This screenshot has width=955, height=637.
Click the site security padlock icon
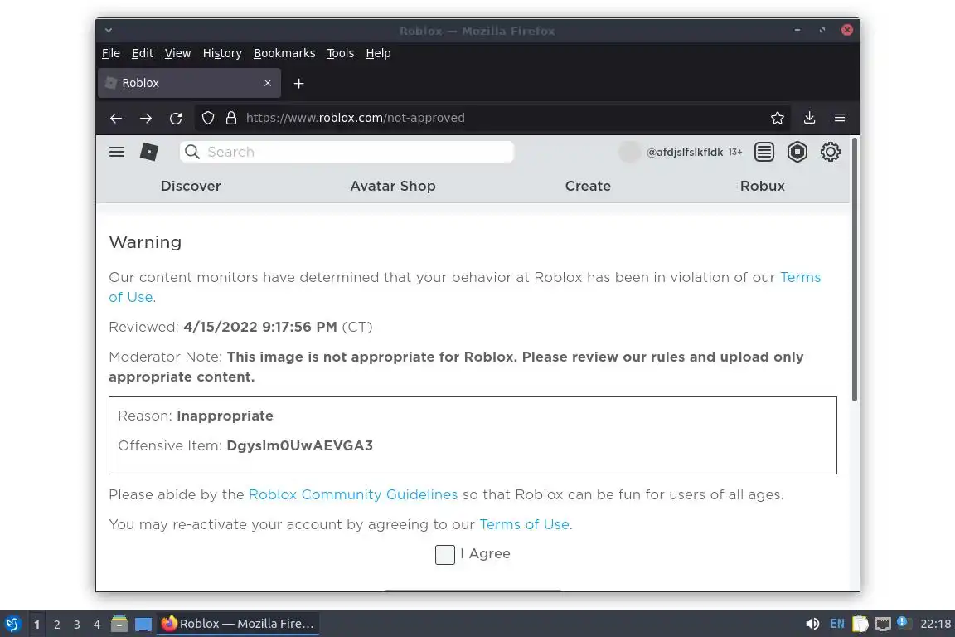pos(230,118)
